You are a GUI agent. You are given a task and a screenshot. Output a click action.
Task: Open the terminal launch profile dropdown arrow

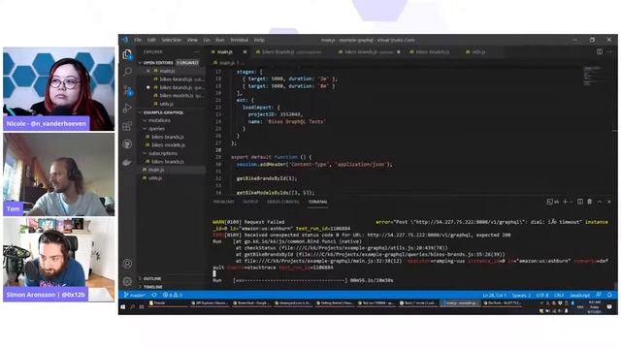coord(572,202)
